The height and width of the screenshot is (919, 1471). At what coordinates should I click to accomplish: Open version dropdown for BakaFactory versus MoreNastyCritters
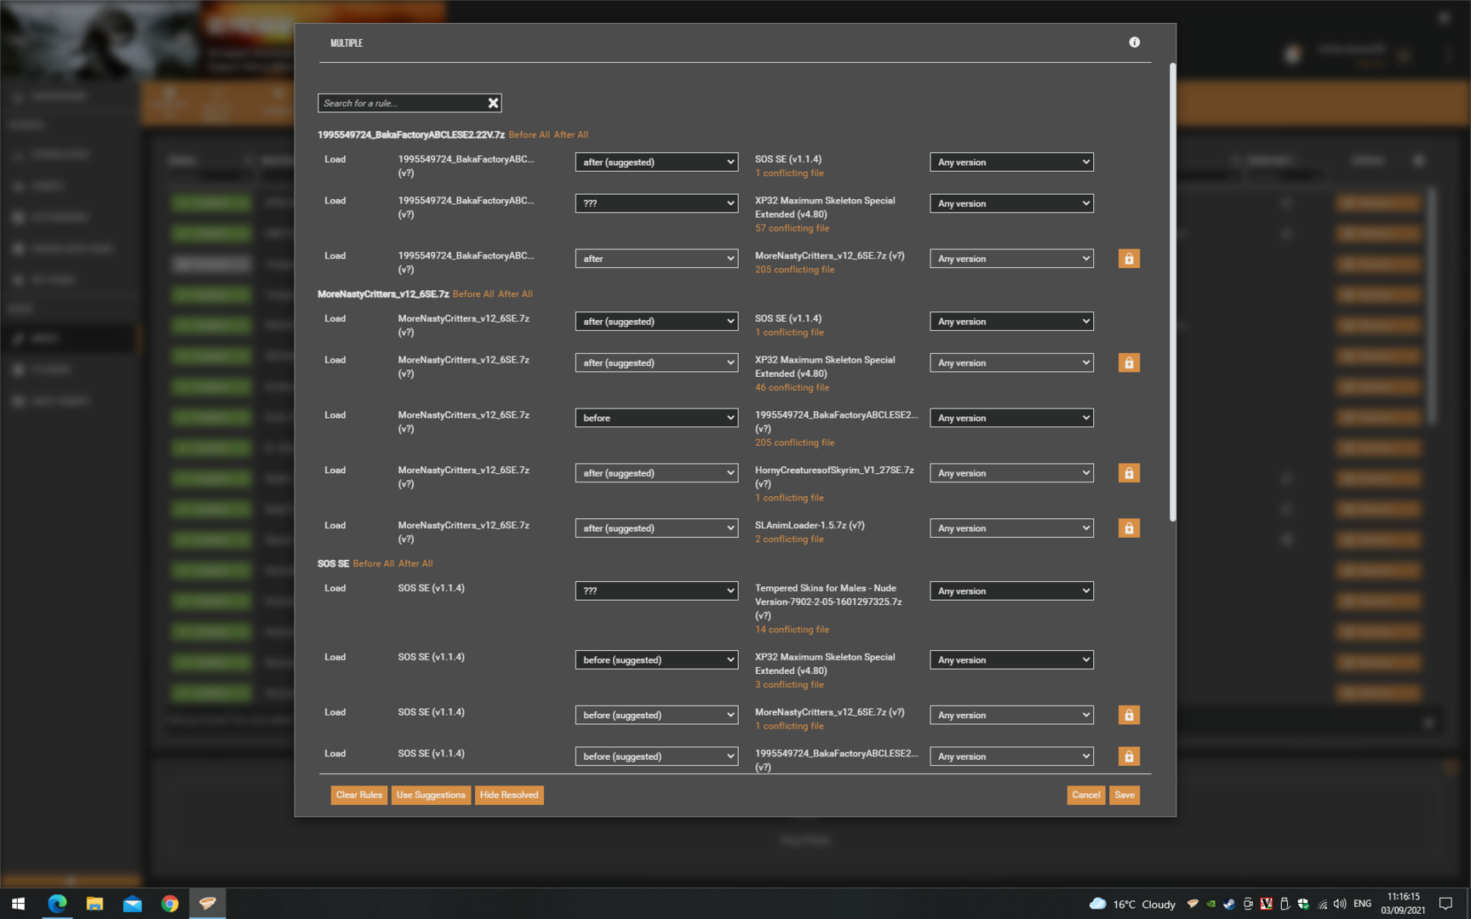point(1011,259)
